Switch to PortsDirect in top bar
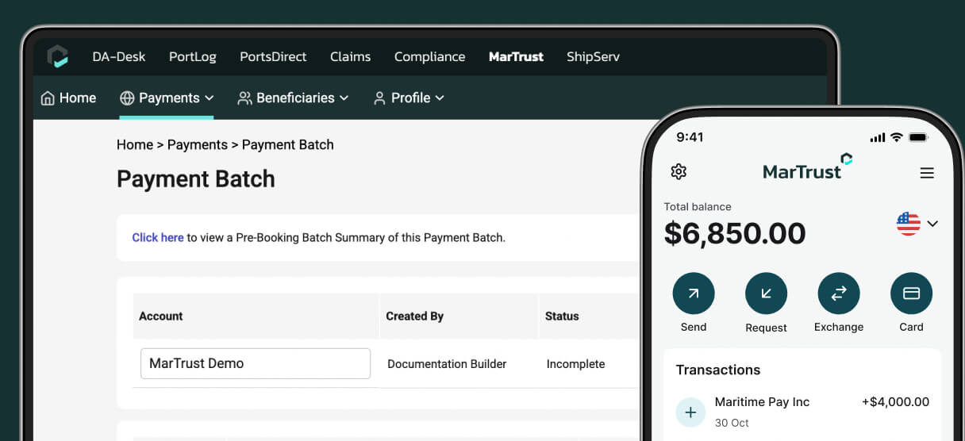 [x=274, y=57]
